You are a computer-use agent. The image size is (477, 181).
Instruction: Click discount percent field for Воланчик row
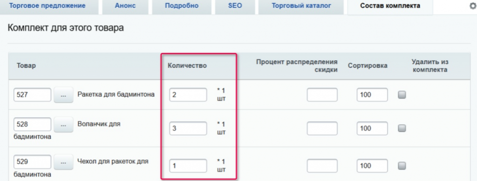click(x=322, y=129)
